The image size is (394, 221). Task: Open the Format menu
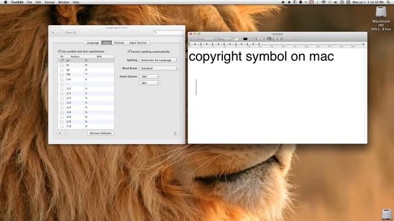(x=49, y=2)
